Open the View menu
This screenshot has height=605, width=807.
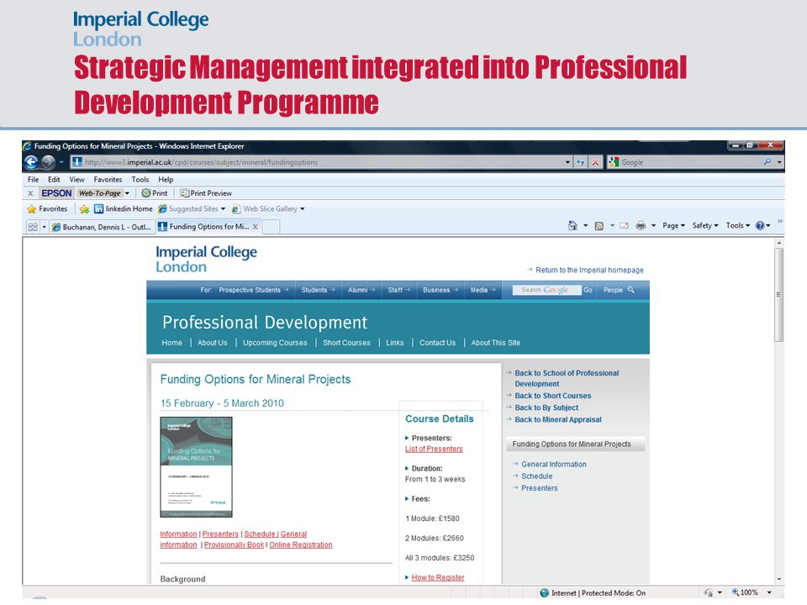(76, 180)
